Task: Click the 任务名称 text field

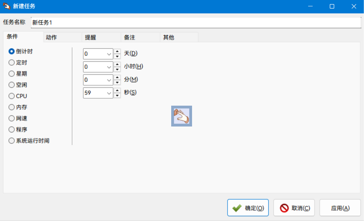Action: [x=195, y=22]
